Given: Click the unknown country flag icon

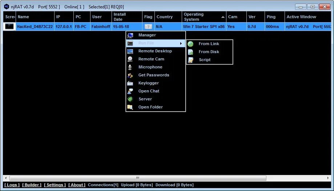Looking at the screenshot, I should tap(148, 27).
